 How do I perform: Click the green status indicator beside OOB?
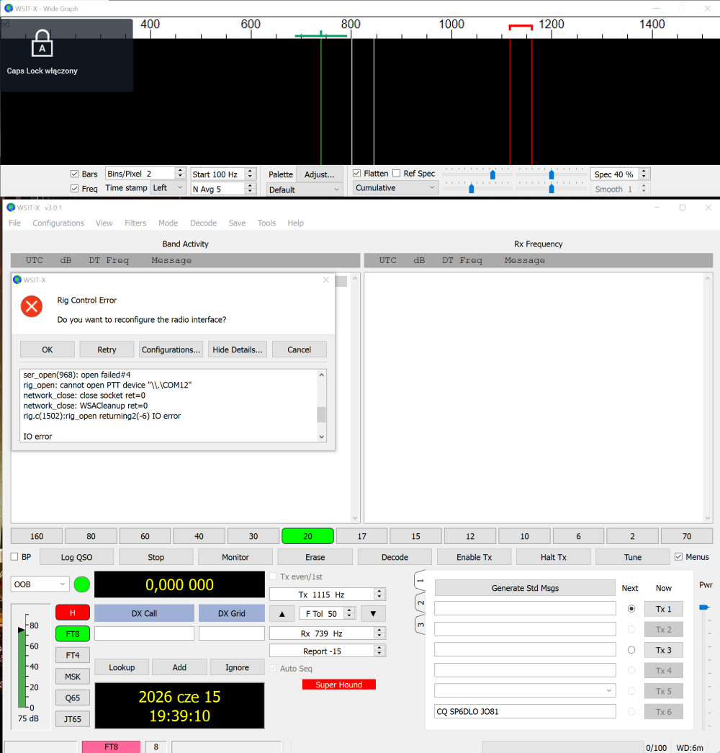82,584
